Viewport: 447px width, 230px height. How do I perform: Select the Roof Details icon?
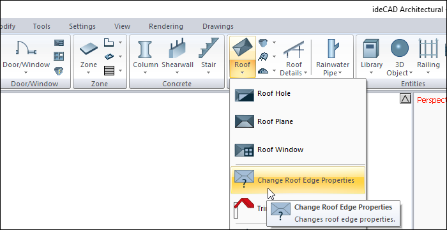(x=294, y=49)
